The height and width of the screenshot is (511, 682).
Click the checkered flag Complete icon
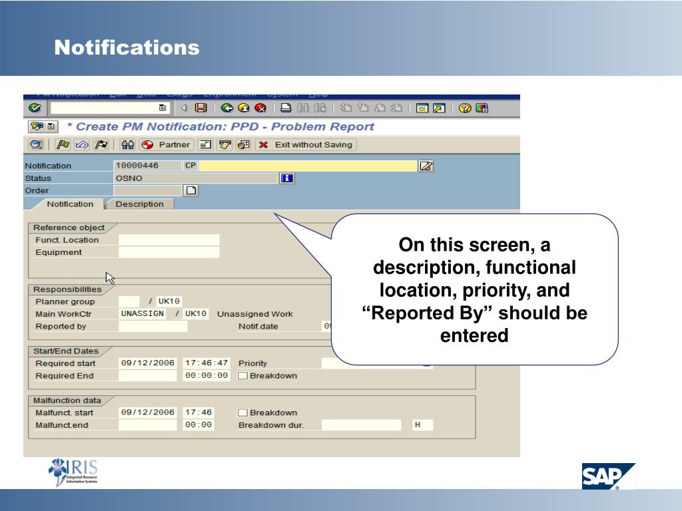[101, 144]
